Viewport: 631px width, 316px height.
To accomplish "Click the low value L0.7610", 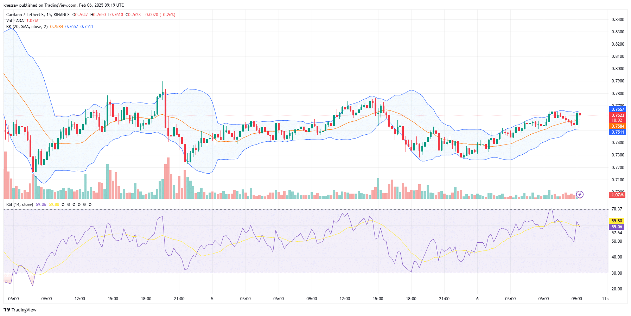I will pyautogui.click(x=116, y=15).
